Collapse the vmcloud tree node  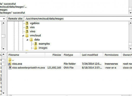(23, 36)
